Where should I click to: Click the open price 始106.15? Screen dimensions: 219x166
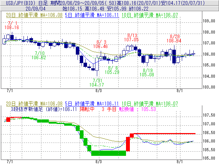[72, 9]
